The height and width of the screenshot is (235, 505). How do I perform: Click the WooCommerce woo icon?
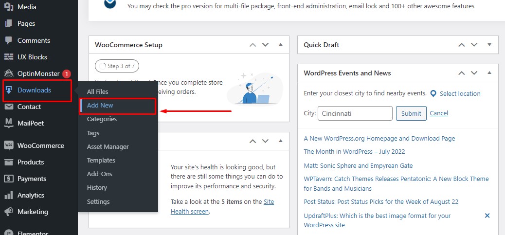[9, 145]
